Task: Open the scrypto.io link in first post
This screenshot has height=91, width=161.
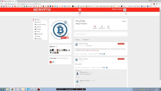Action: 90,51
